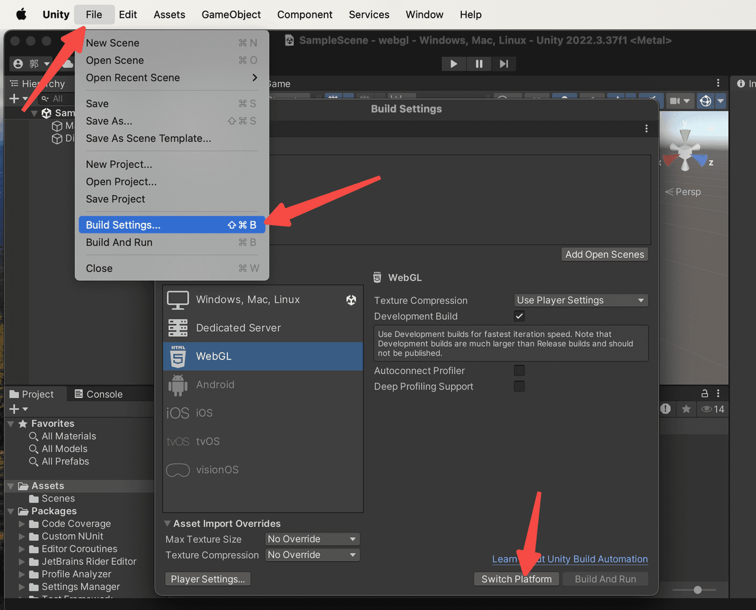Select All Materials saved search
Image resolution: width=756 pixels, height=610 pixels.
click(x=69, y=436)
